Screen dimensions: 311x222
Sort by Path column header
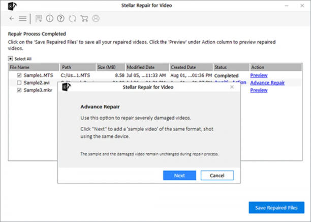click(x=78, y=67)
